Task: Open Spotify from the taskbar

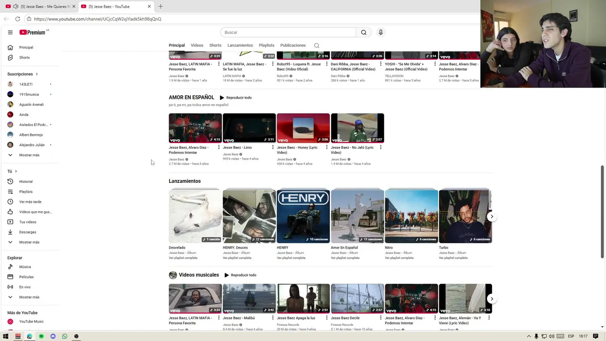Action: [x=41, y=336]
